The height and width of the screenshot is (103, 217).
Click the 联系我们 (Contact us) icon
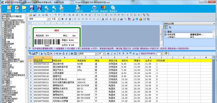[x=103, y=8]
